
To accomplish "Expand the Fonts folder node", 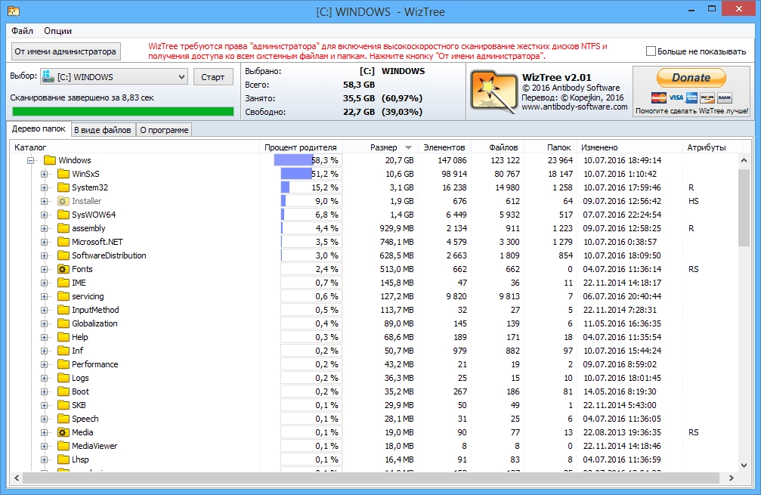I will pyautogui.click(x=44, y=269).
